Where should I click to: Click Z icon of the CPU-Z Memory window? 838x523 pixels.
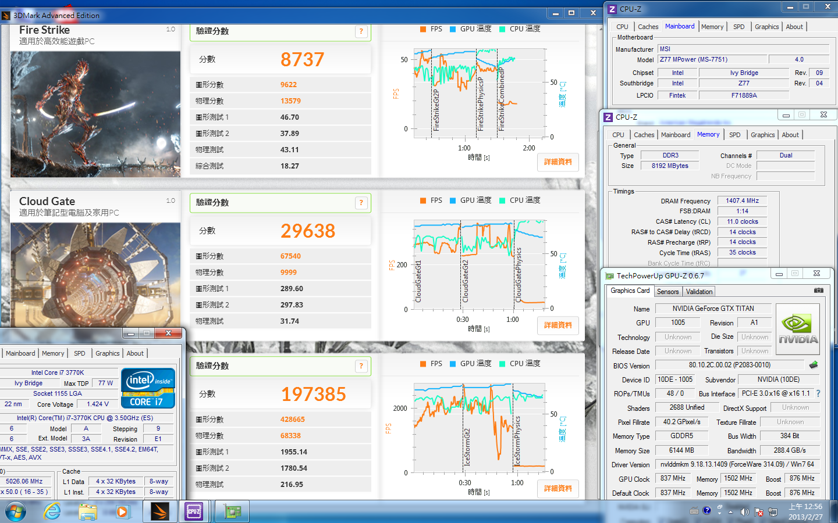608,117
